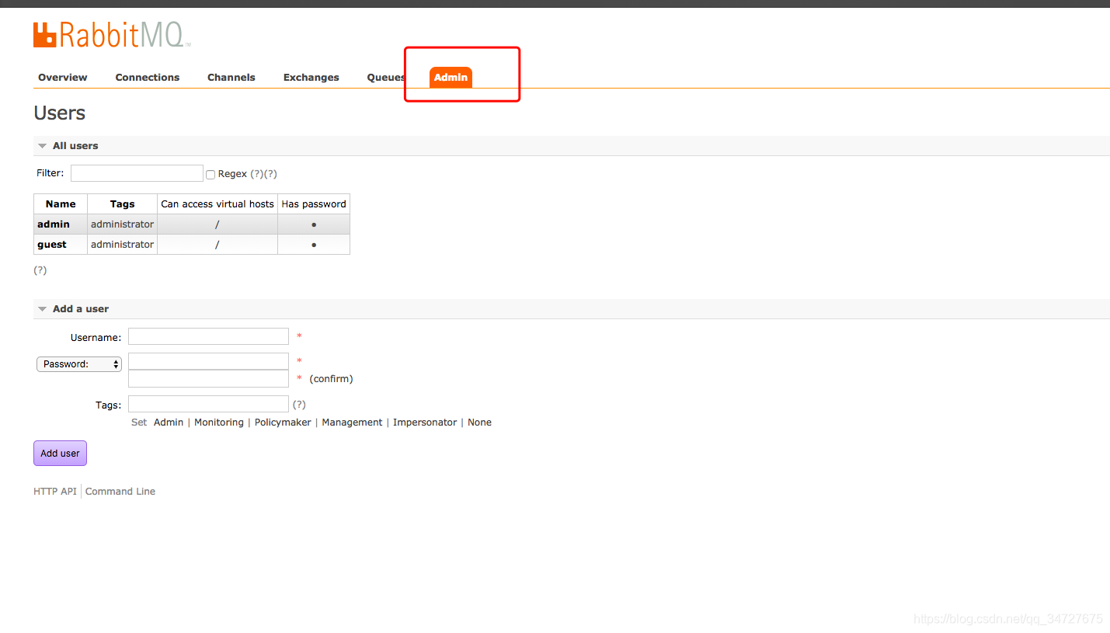Click the administrator tag in guest row
Viewport: 1110px width, 633px height.
(122, 245)
